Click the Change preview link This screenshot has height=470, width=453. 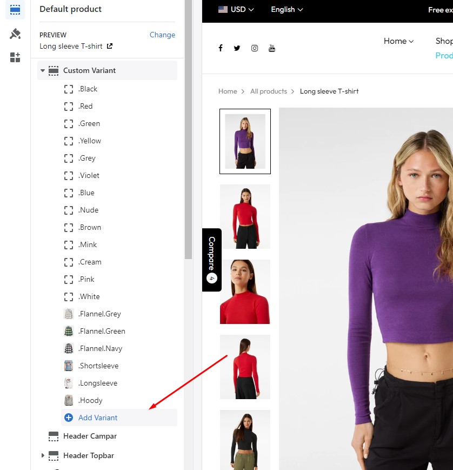pyautogui.click(x=162, y=35)
